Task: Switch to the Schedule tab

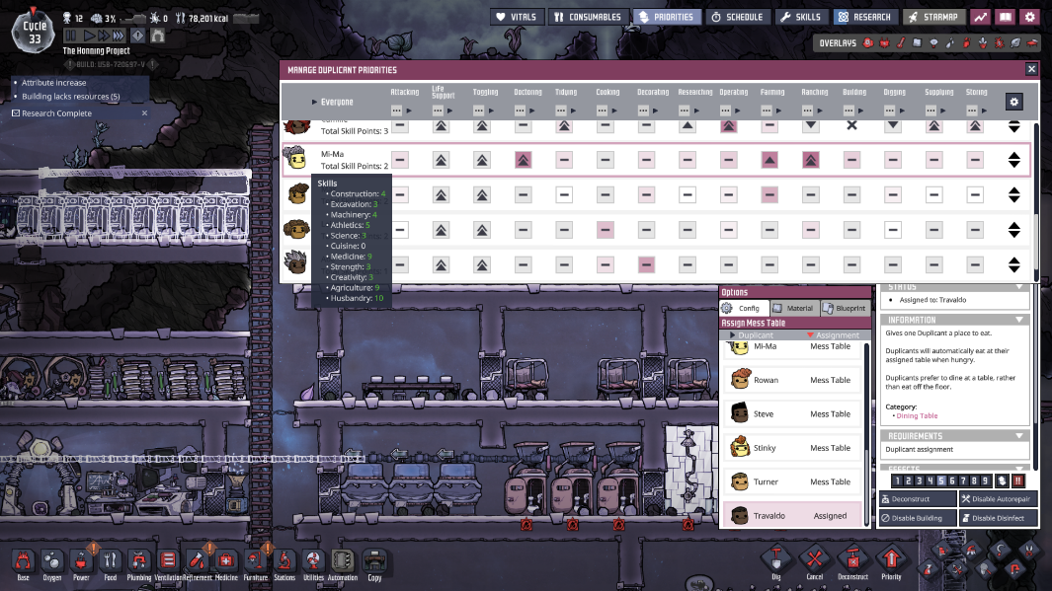Action: [x=738, y=17]
